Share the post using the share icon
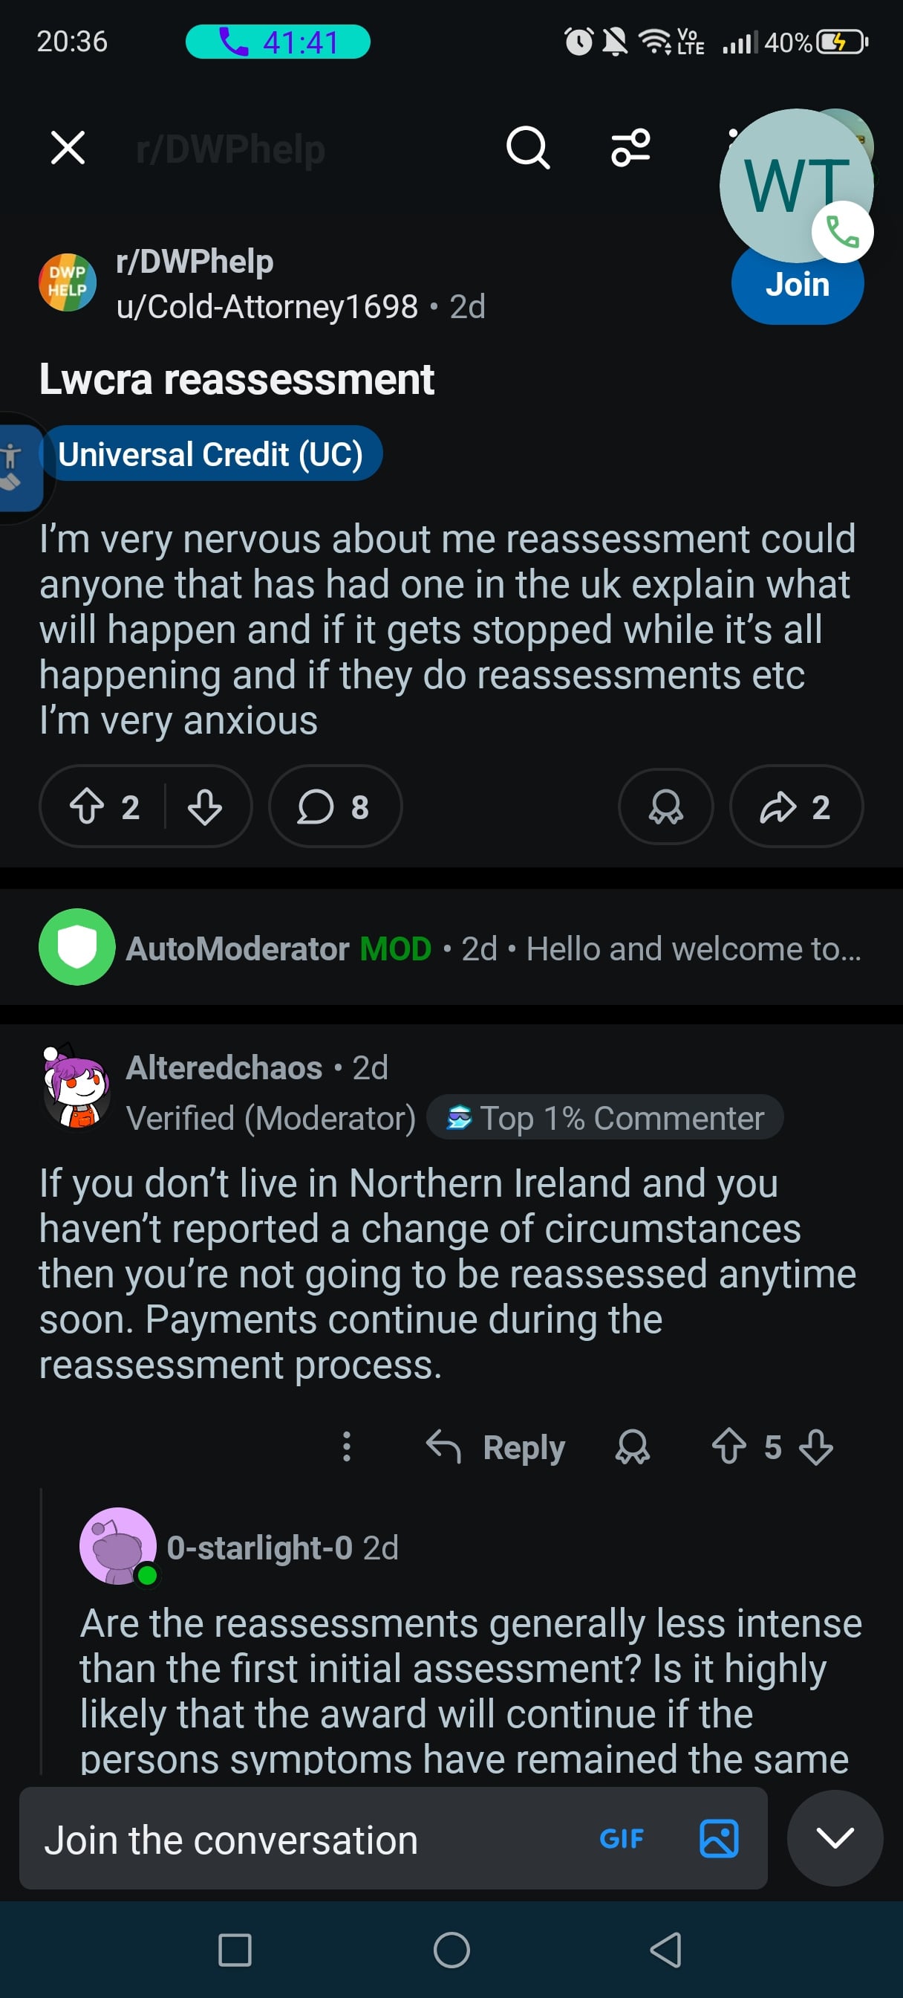Image resolution: width=903 pixels, height=1998 pixels. coord(782,806)
